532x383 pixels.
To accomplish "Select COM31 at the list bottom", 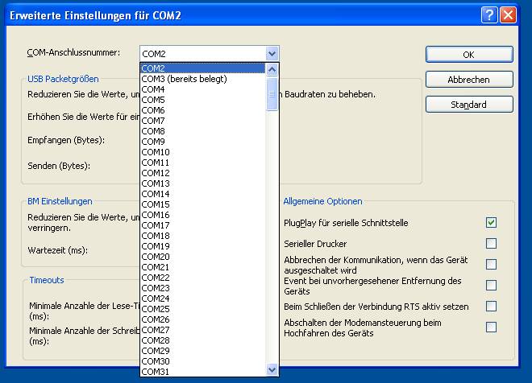I will 156,372.
